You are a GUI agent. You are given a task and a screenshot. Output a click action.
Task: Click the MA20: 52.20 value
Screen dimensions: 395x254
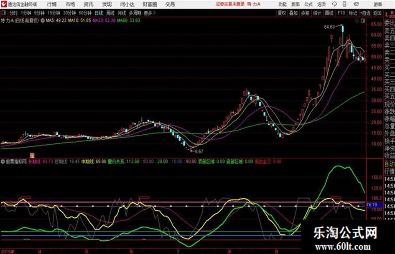pyautogui.click(x=104, y=20)
